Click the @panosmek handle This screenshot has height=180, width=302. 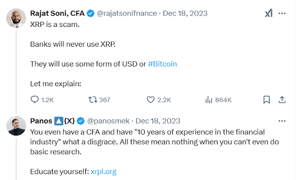[x=108, y=121]
